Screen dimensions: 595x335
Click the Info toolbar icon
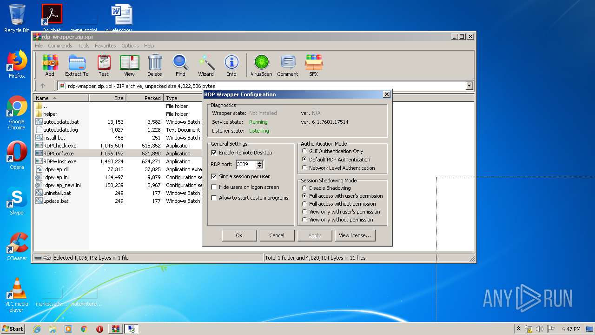click(231, 66)
